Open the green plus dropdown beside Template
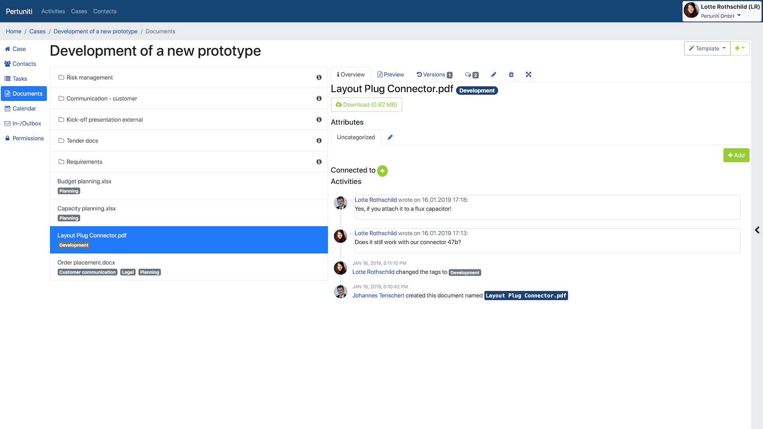This screenshot has width=763, height=429. pos(740,48)
